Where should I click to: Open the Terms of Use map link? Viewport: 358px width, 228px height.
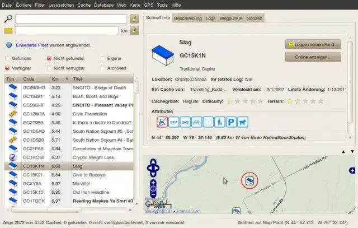click(x=188, y=211)
